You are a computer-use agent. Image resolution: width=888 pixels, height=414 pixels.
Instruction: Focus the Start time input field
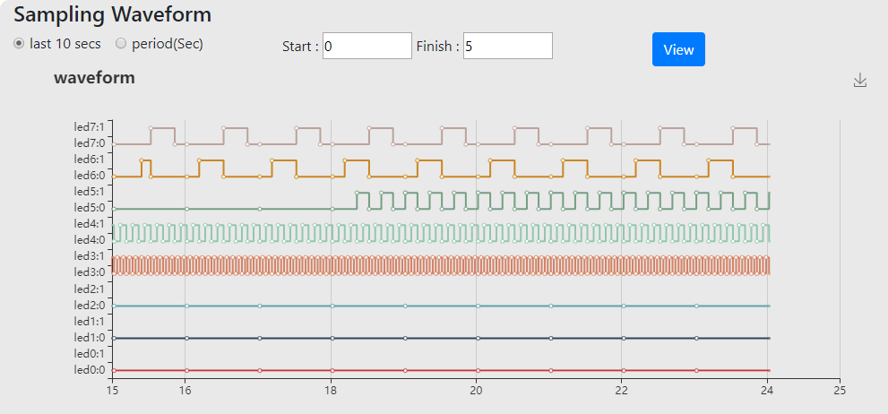[x=366, y=46]
